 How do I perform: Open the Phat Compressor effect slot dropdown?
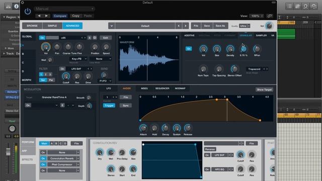click(x=78, y=164)
